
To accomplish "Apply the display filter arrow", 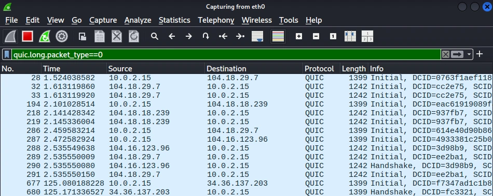I will coord(457,54).
